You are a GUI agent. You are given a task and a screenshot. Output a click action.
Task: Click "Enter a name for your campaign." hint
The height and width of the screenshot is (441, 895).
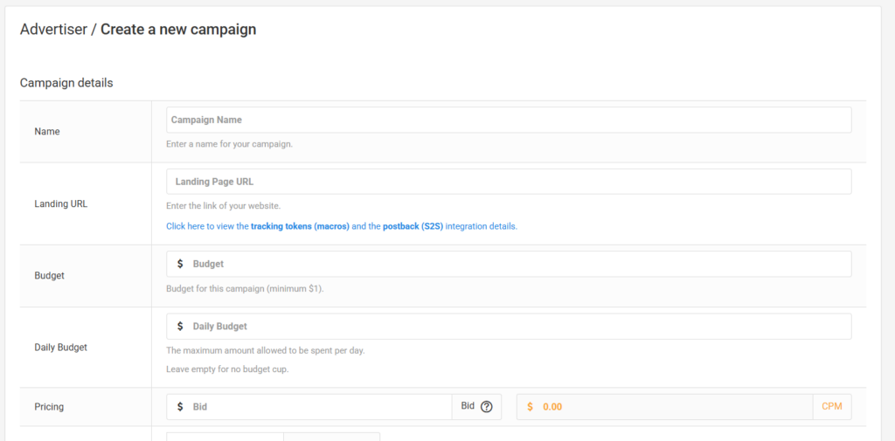click(x=230, y=144)
